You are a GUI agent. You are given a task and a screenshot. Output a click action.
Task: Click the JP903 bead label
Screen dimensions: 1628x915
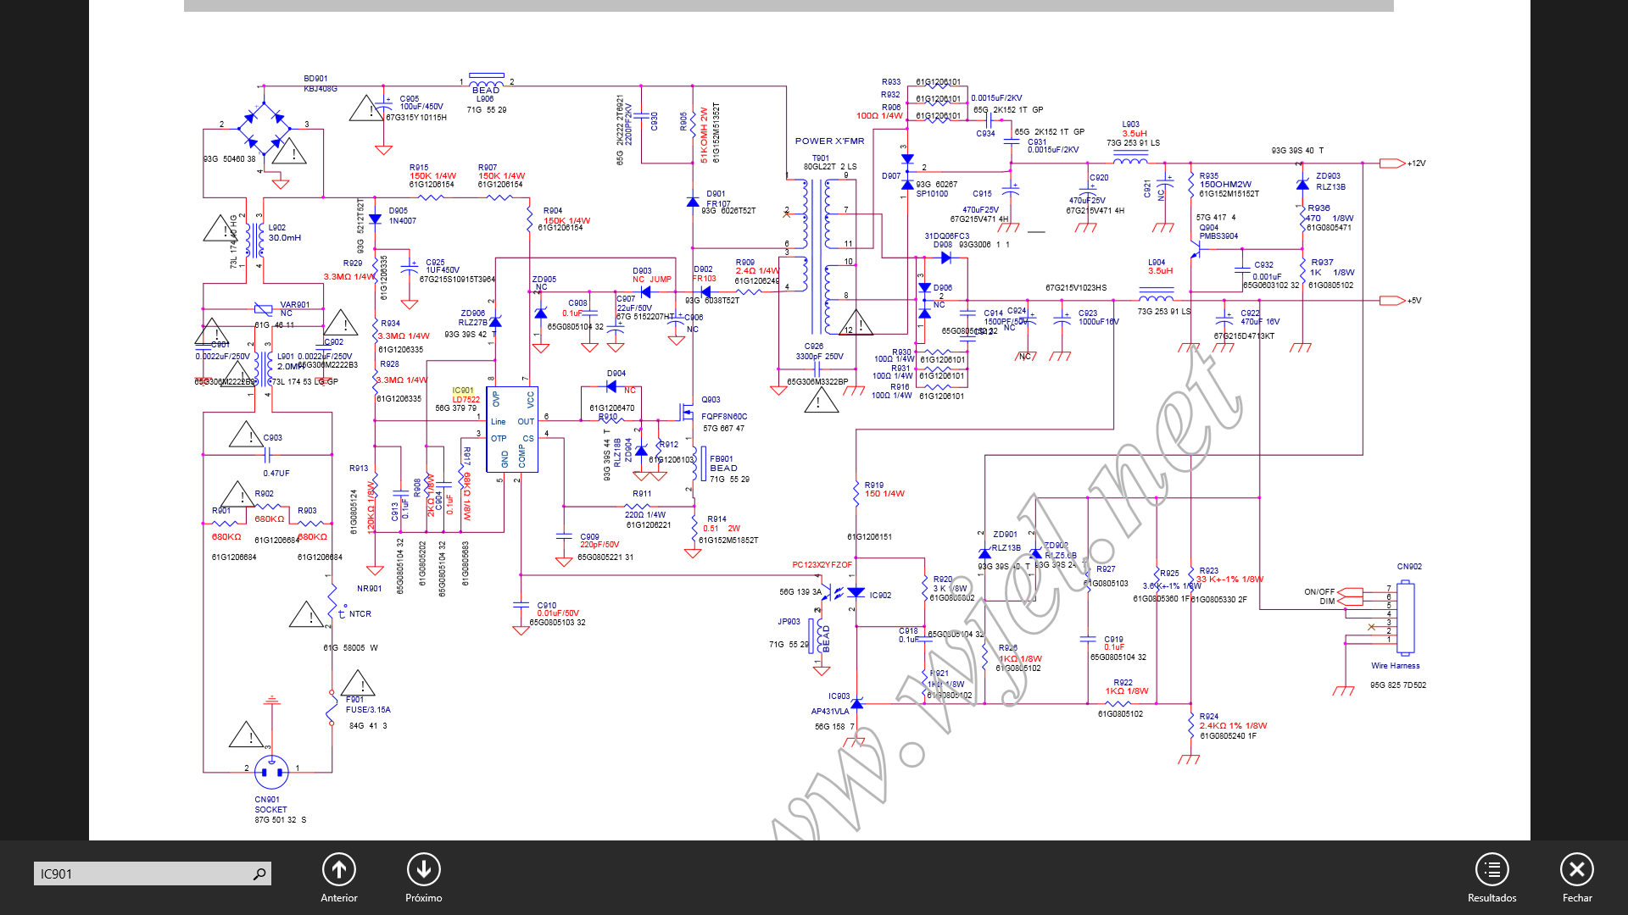pos(789,622)
